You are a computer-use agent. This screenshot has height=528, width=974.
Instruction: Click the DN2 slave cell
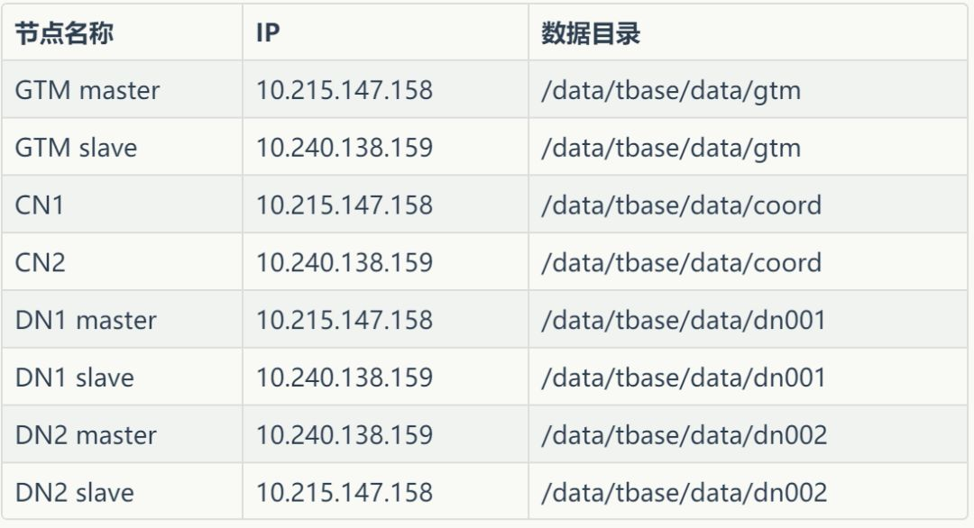click(75, 493)
